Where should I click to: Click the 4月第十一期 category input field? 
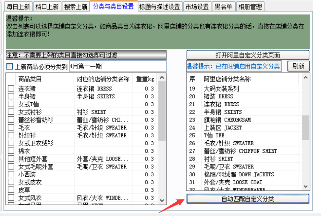pos(118,66)
